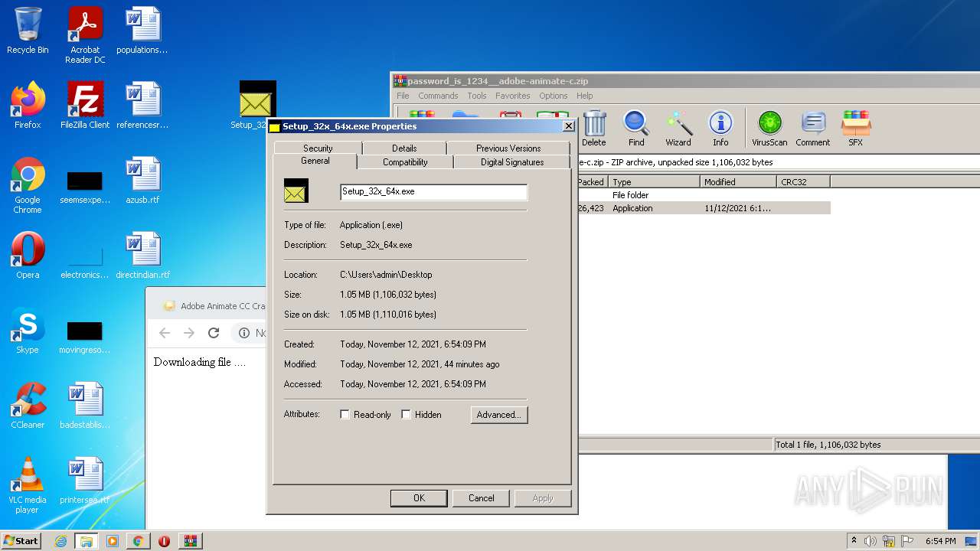980x551 pixels.
Task: Select Google Chrome desktop icon
Action: click(28, 185)
